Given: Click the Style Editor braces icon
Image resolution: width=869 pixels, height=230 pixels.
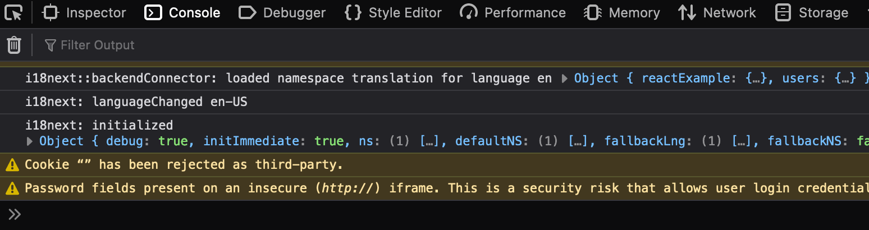Looking at the screenshot, I should coord(353,12).
